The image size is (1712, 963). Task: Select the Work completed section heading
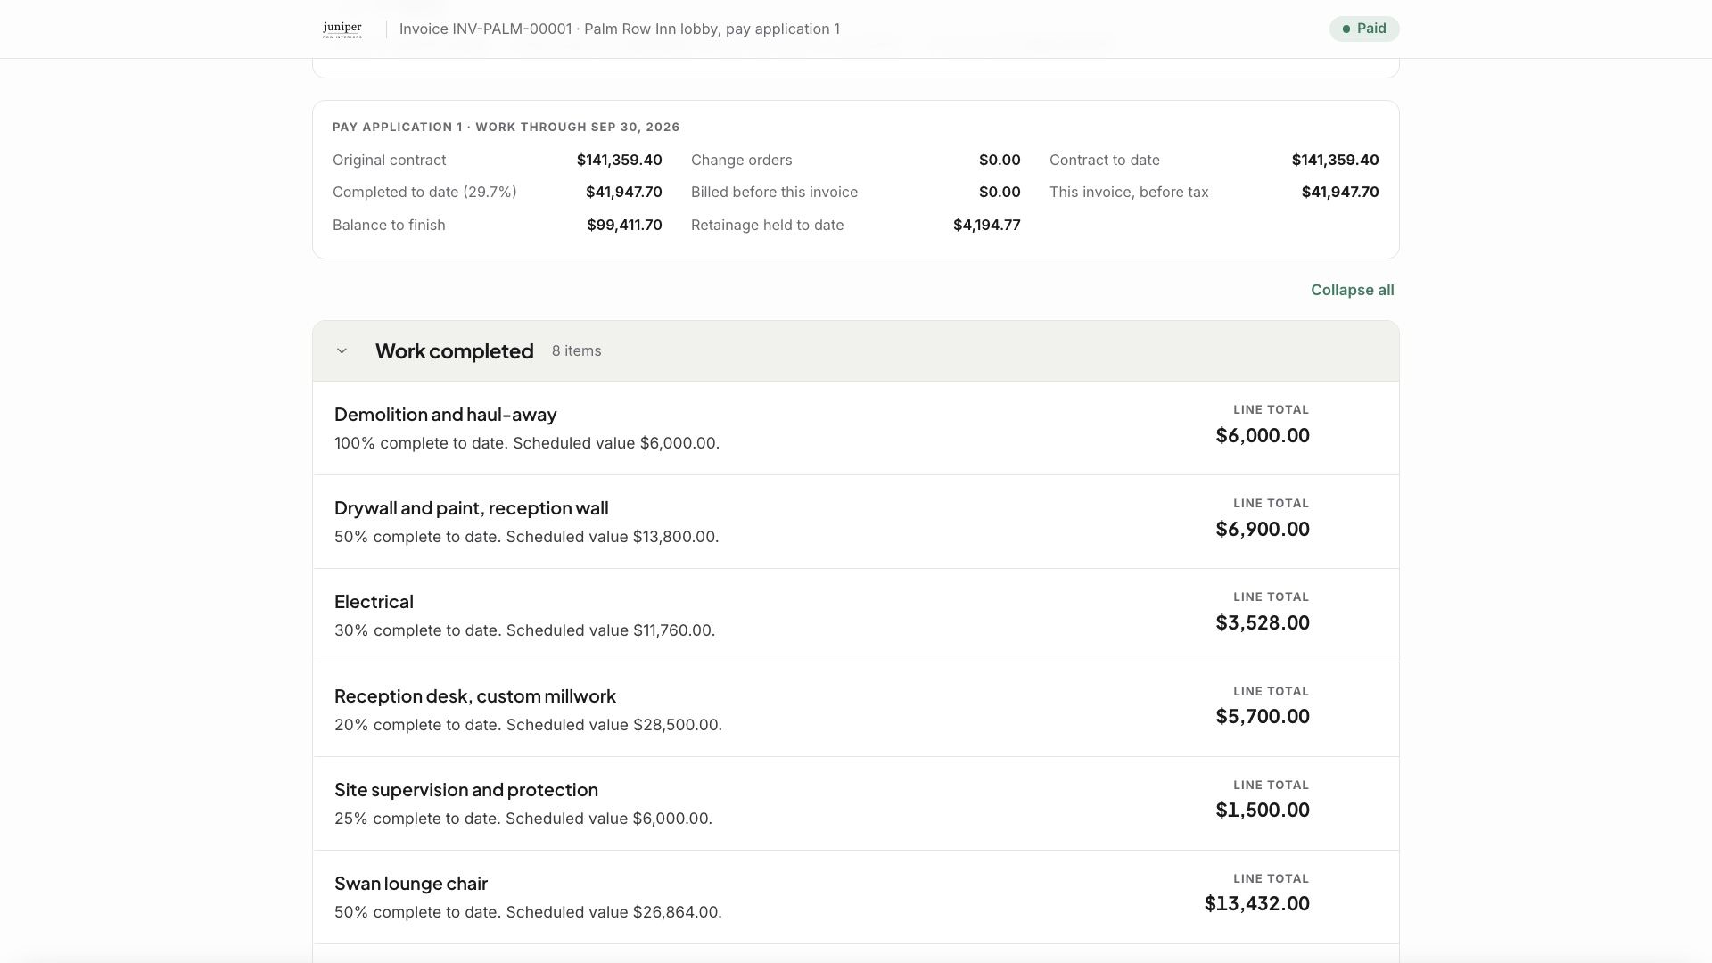(x=455, y=351)
